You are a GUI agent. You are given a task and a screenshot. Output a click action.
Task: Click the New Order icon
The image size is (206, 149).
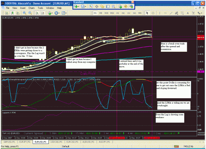[120, 6]
